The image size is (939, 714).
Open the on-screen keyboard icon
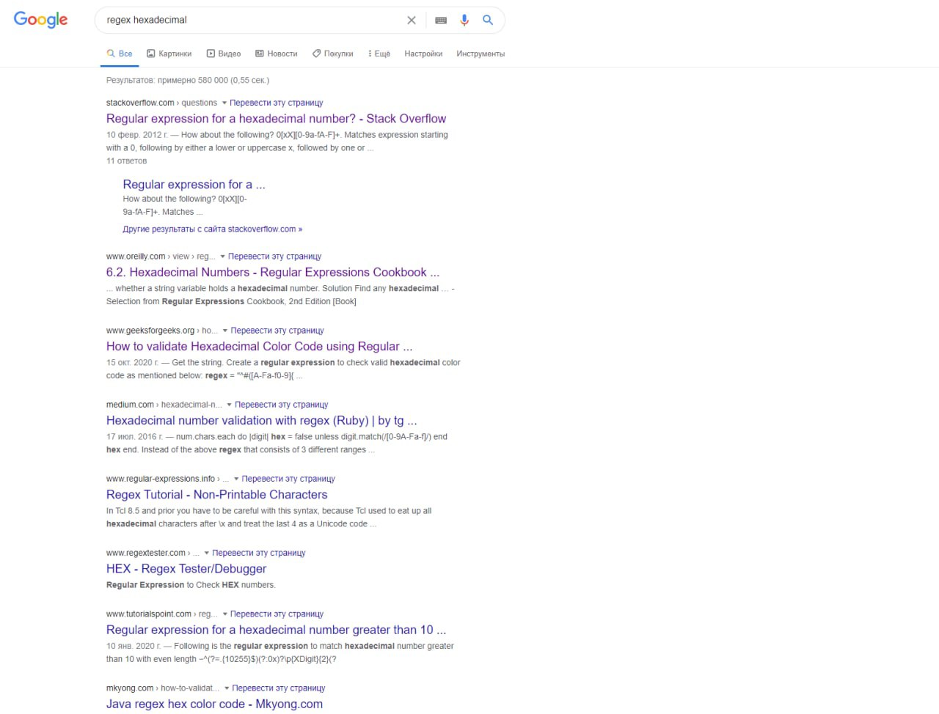pos(441,21)
